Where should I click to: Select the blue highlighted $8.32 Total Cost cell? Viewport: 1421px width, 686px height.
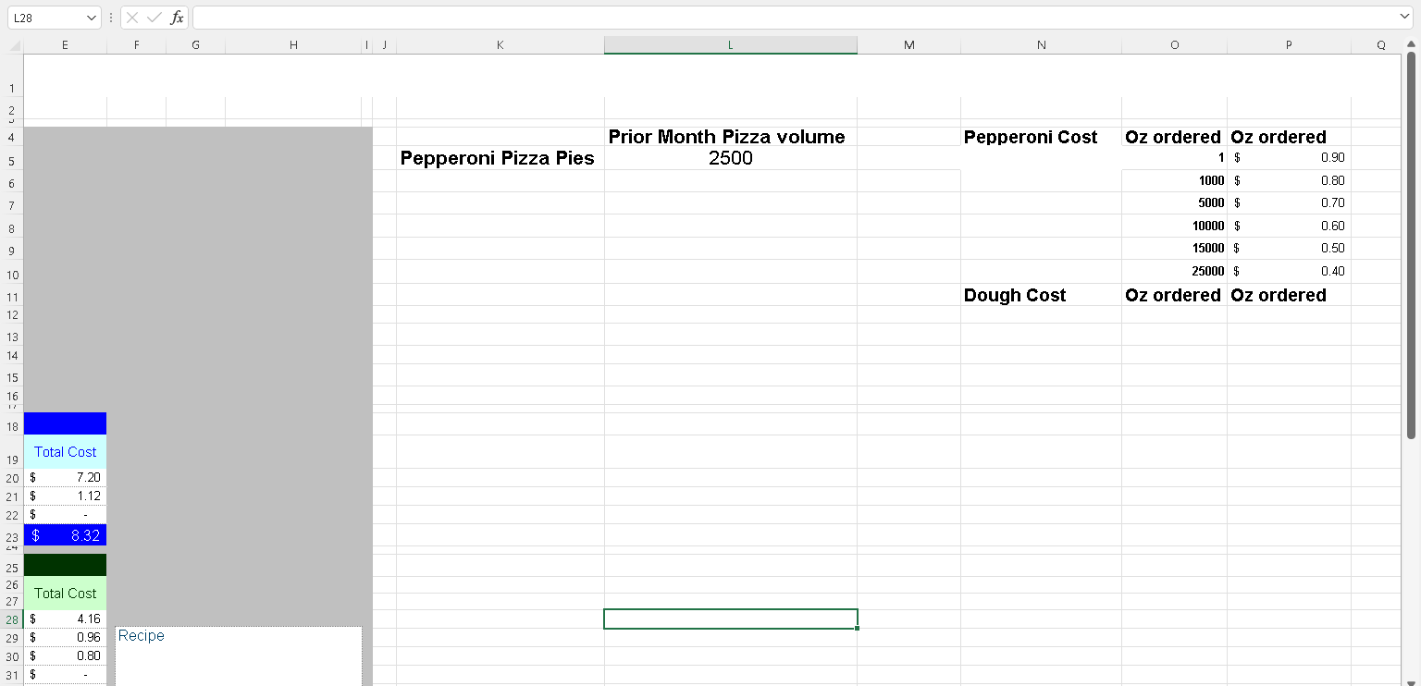click(x=65, y=535)
